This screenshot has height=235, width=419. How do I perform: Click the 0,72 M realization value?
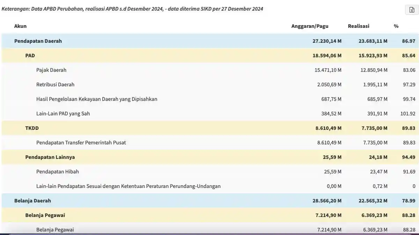click(x=380, y=186)
